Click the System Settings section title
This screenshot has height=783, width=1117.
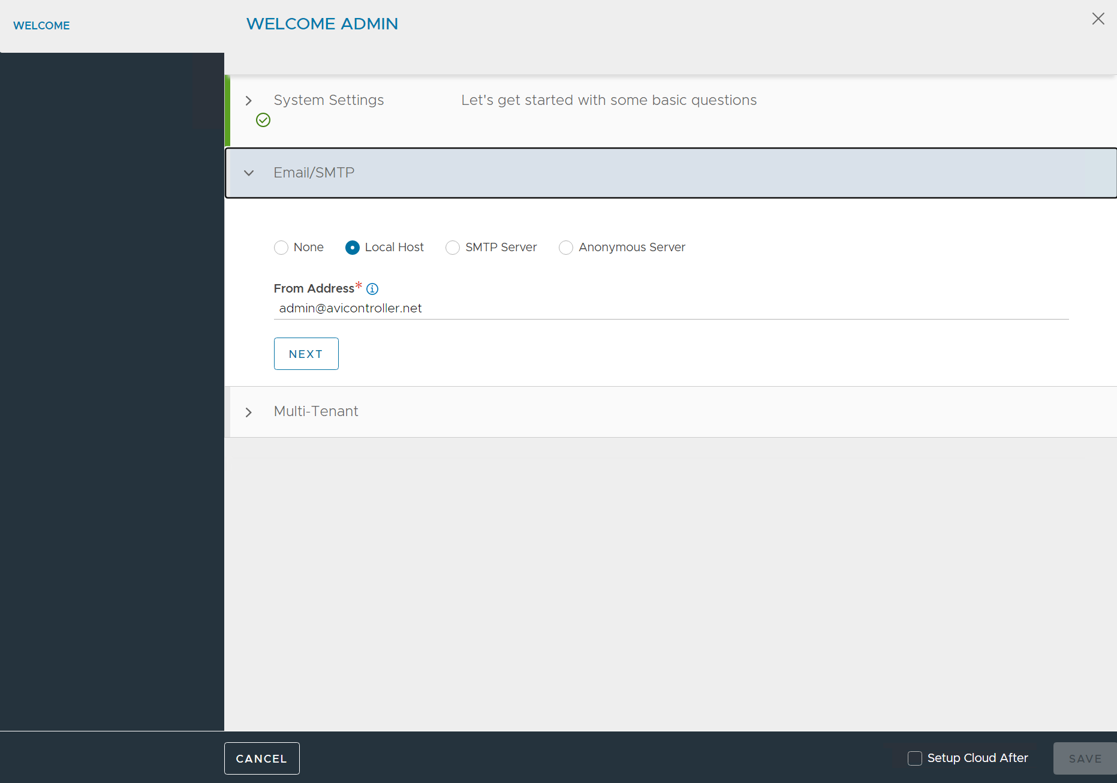tap(329, 100)
